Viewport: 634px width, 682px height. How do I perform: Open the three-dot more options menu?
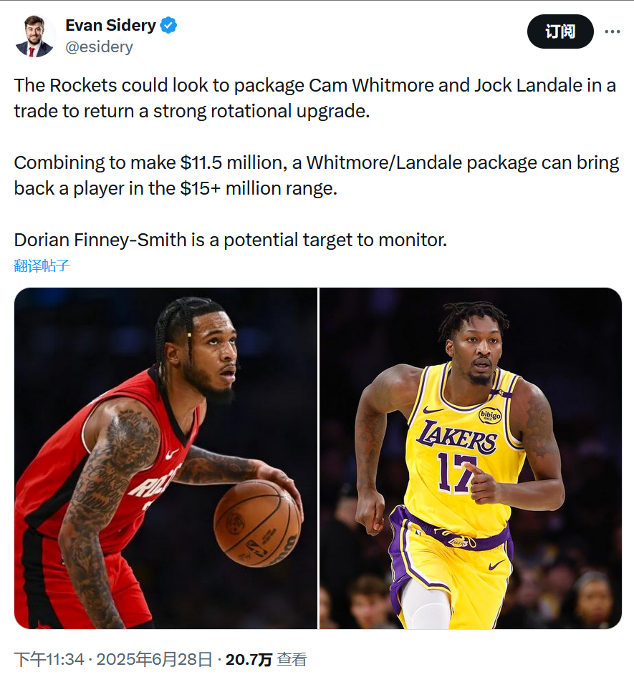click(x=613, y=31)
